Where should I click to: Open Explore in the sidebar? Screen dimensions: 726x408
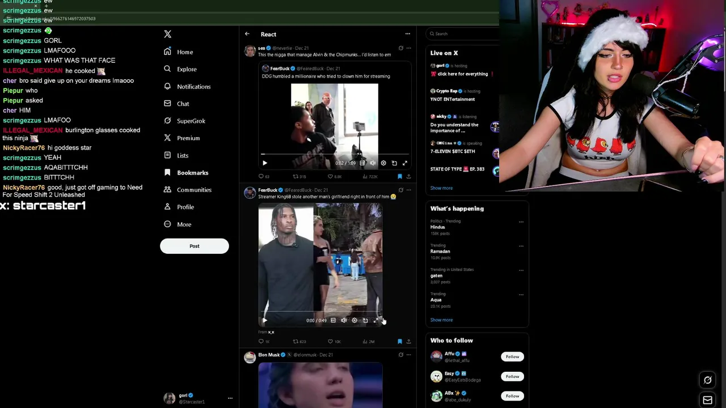click(180, 69)
